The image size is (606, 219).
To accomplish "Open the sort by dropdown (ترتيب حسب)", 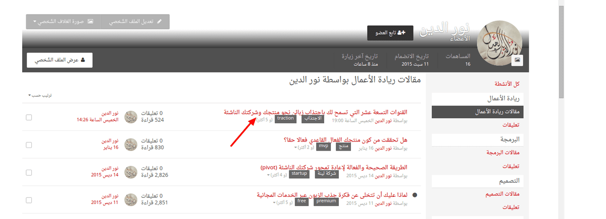I will [40, 95].
